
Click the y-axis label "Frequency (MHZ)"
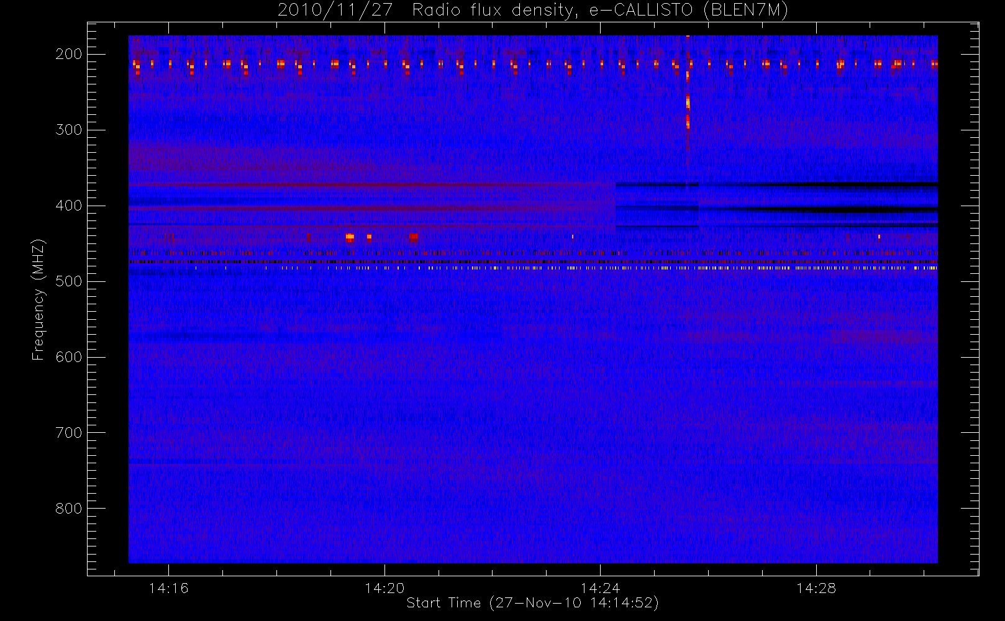pos(39,299)
